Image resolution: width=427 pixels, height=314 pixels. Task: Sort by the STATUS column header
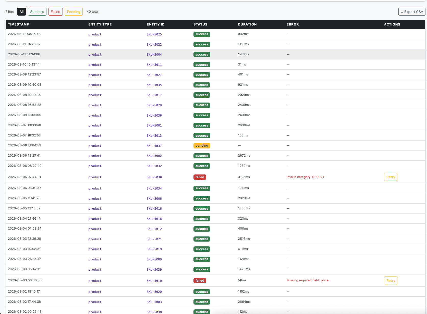pos(200,24)
